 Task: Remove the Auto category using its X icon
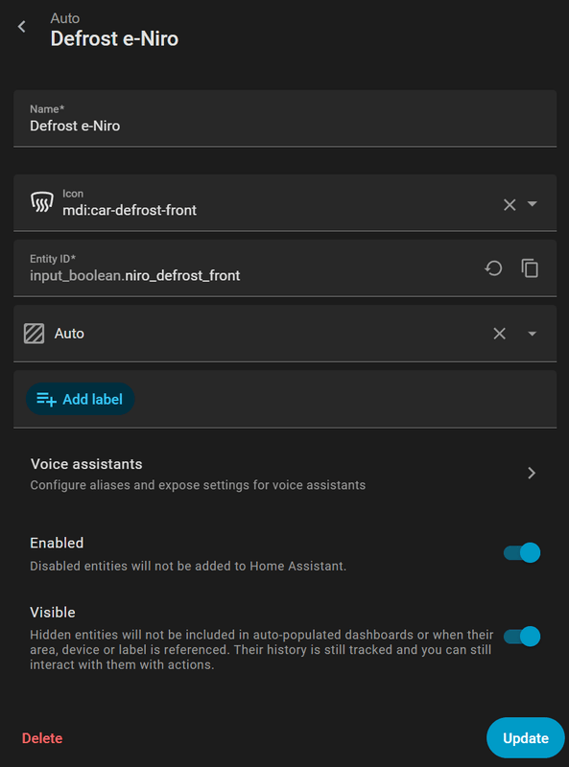point(499,333)
